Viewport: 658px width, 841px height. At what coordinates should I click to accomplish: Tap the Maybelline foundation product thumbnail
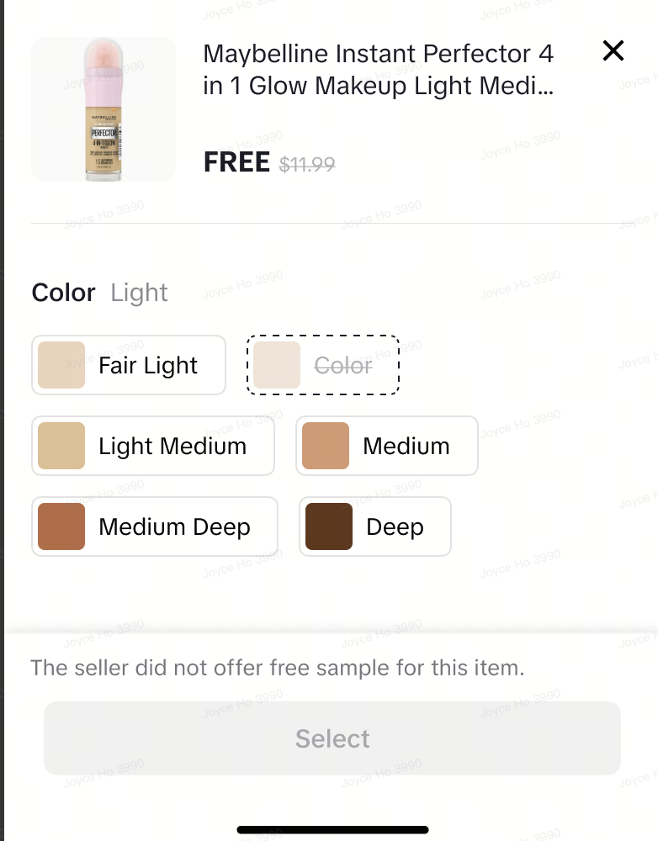103,109
